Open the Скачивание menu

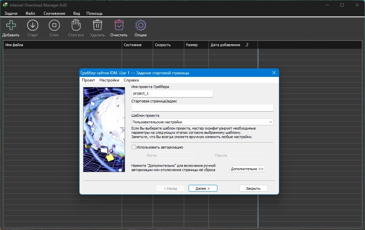tap(54, 13)
